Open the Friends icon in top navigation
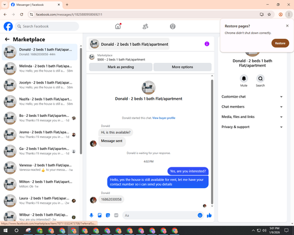Image resolution: width=294 pixels, height=235 pixels. point(145,26)
